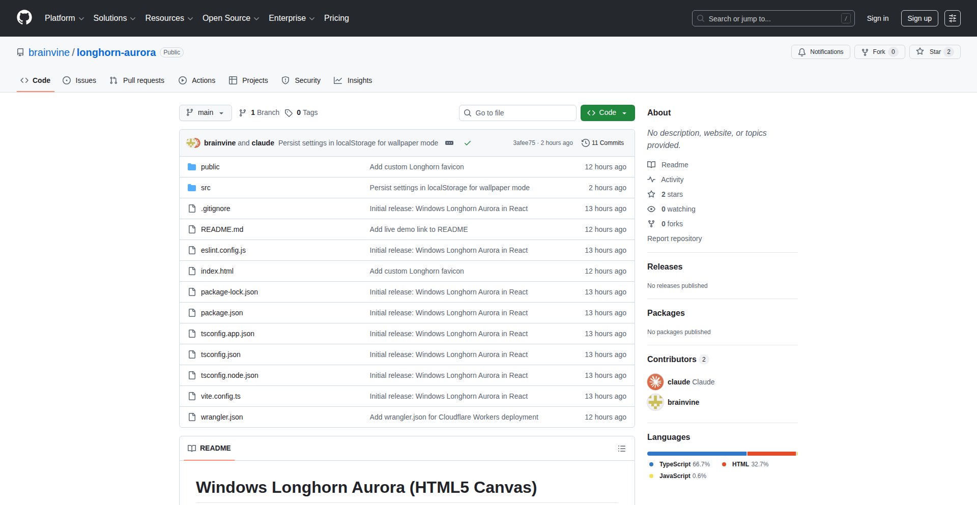Click the claude contributor avatar
977x505 pixels.
pyautogui.click(x=655, y=382)
